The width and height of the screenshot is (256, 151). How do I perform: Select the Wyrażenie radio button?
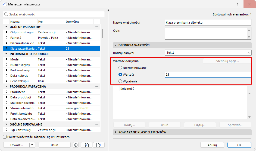click(x=120, y=81)
